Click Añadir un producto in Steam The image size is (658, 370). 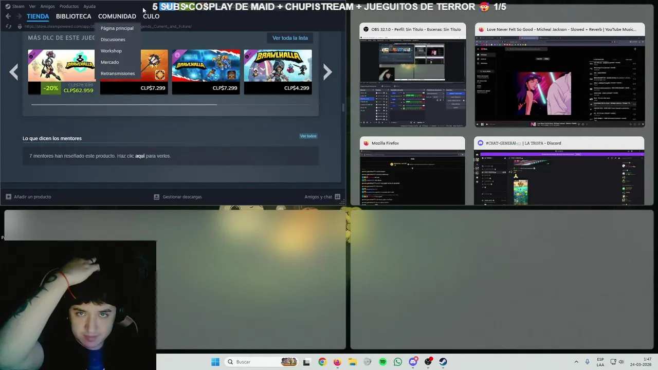(x=28, y=197)
